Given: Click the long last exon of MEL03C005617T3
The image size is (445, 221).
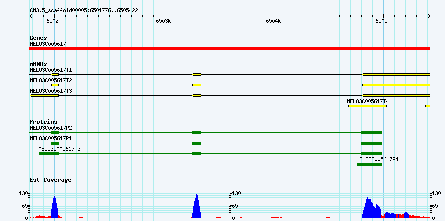Looking at the screenshot, I should coord(396,95).
